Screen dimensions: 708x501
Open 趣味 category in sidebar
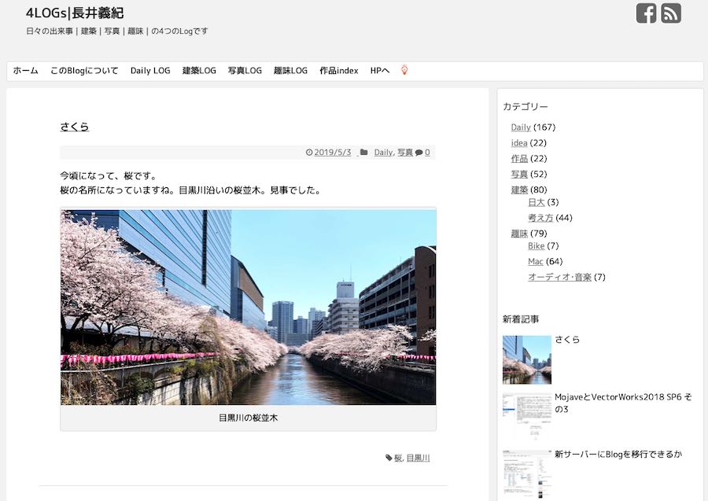pos(519,234)
